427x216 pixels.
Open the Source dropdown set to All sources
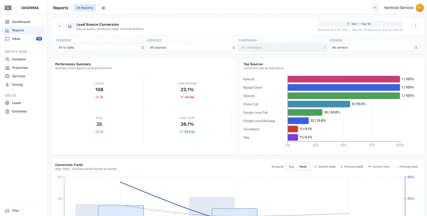pyautogui.click(x=192, y=47)
